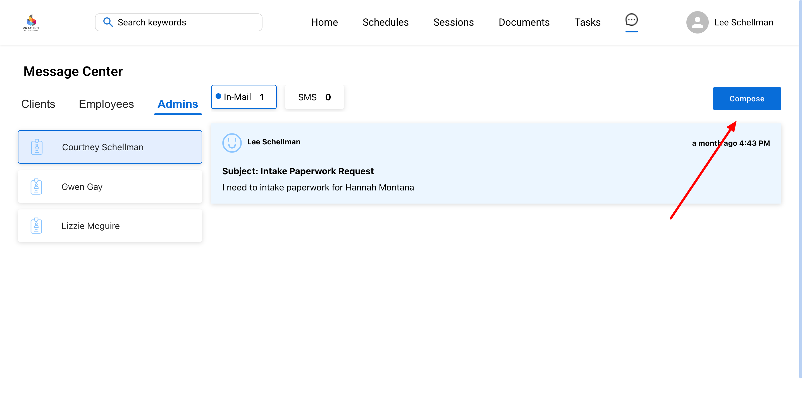802x401 pixels.
Task: Switch to the SMS message filter
Action: 314,97
